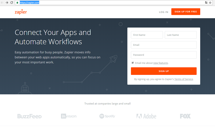Click the translate icon in address bar
The height and width of the screenshot is (136, 215).
[206, 2]
